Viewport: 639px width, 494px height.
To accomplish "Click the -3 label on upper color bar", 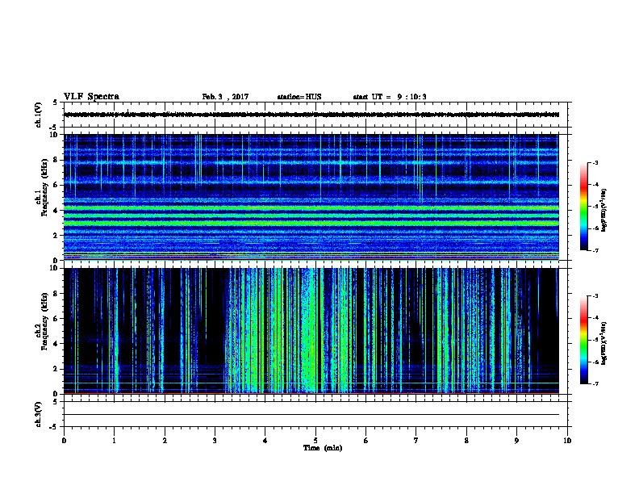I will [x=595, y=163].
